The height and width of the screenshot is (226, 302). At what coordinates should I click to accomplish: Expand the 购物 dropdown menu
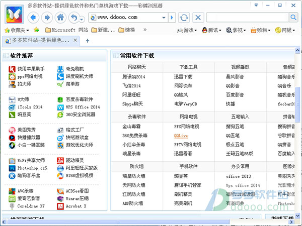(x=261, y=30)
